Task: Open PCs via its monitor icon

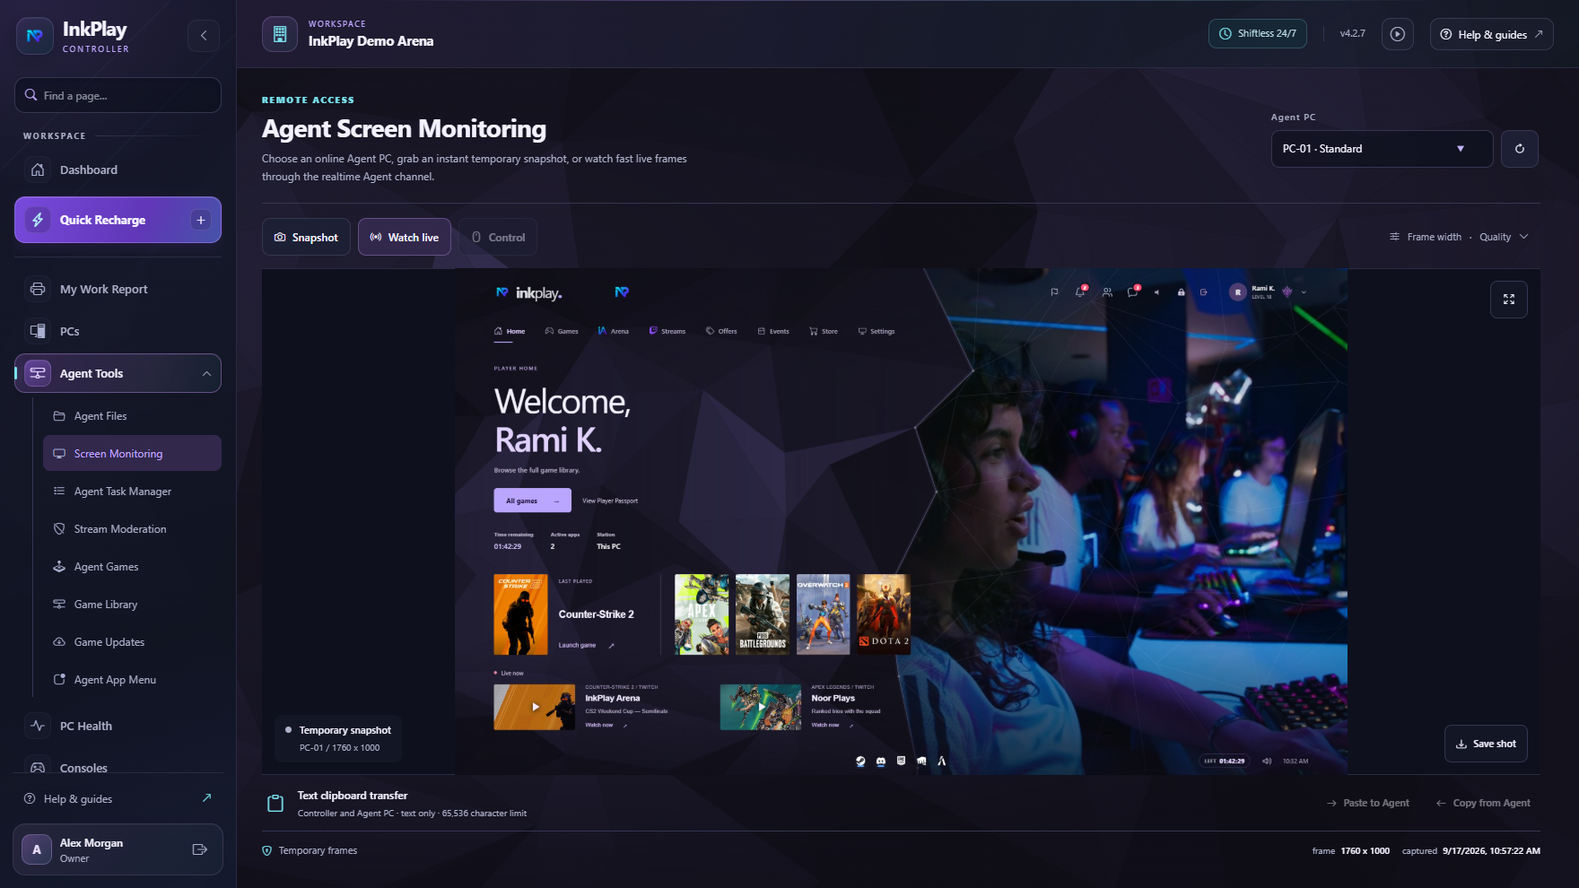Action: pyautogui.click(x=38, y=332)
